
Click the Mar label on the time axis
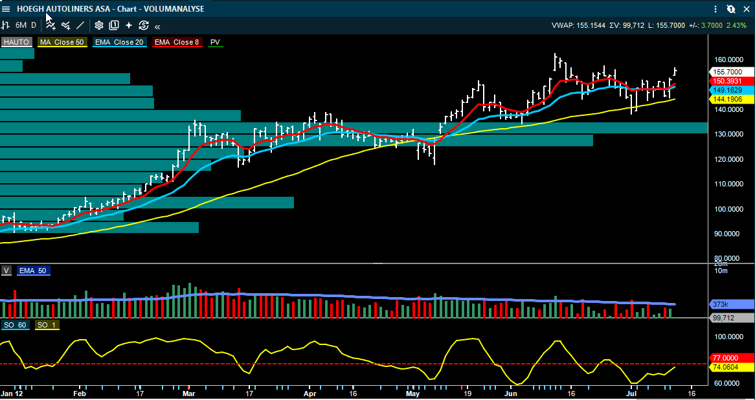189,393
